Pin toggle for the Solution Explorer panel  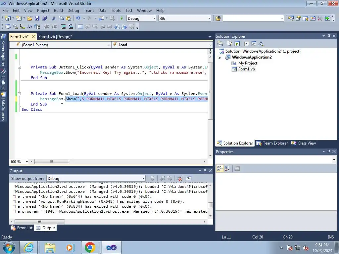coord(329,36)
